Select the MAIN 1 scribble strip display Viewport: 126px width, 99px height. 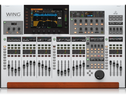[116, 39]
